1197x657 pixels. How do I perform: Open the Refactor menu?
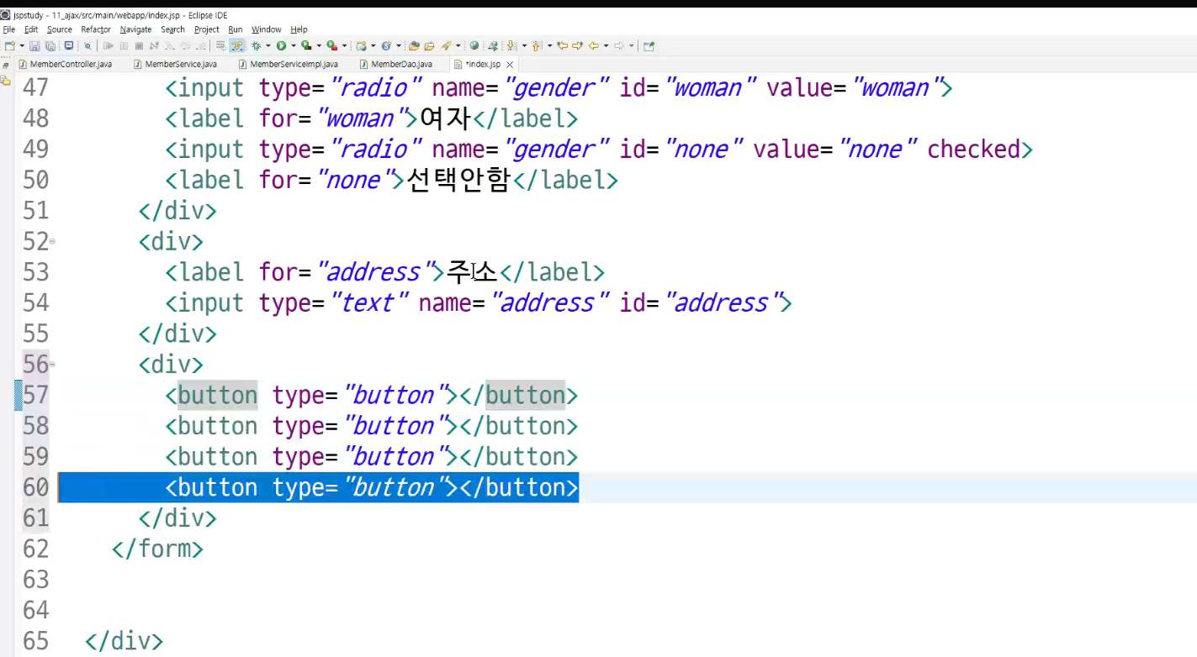pyautogui.click(x=96, y=29)
